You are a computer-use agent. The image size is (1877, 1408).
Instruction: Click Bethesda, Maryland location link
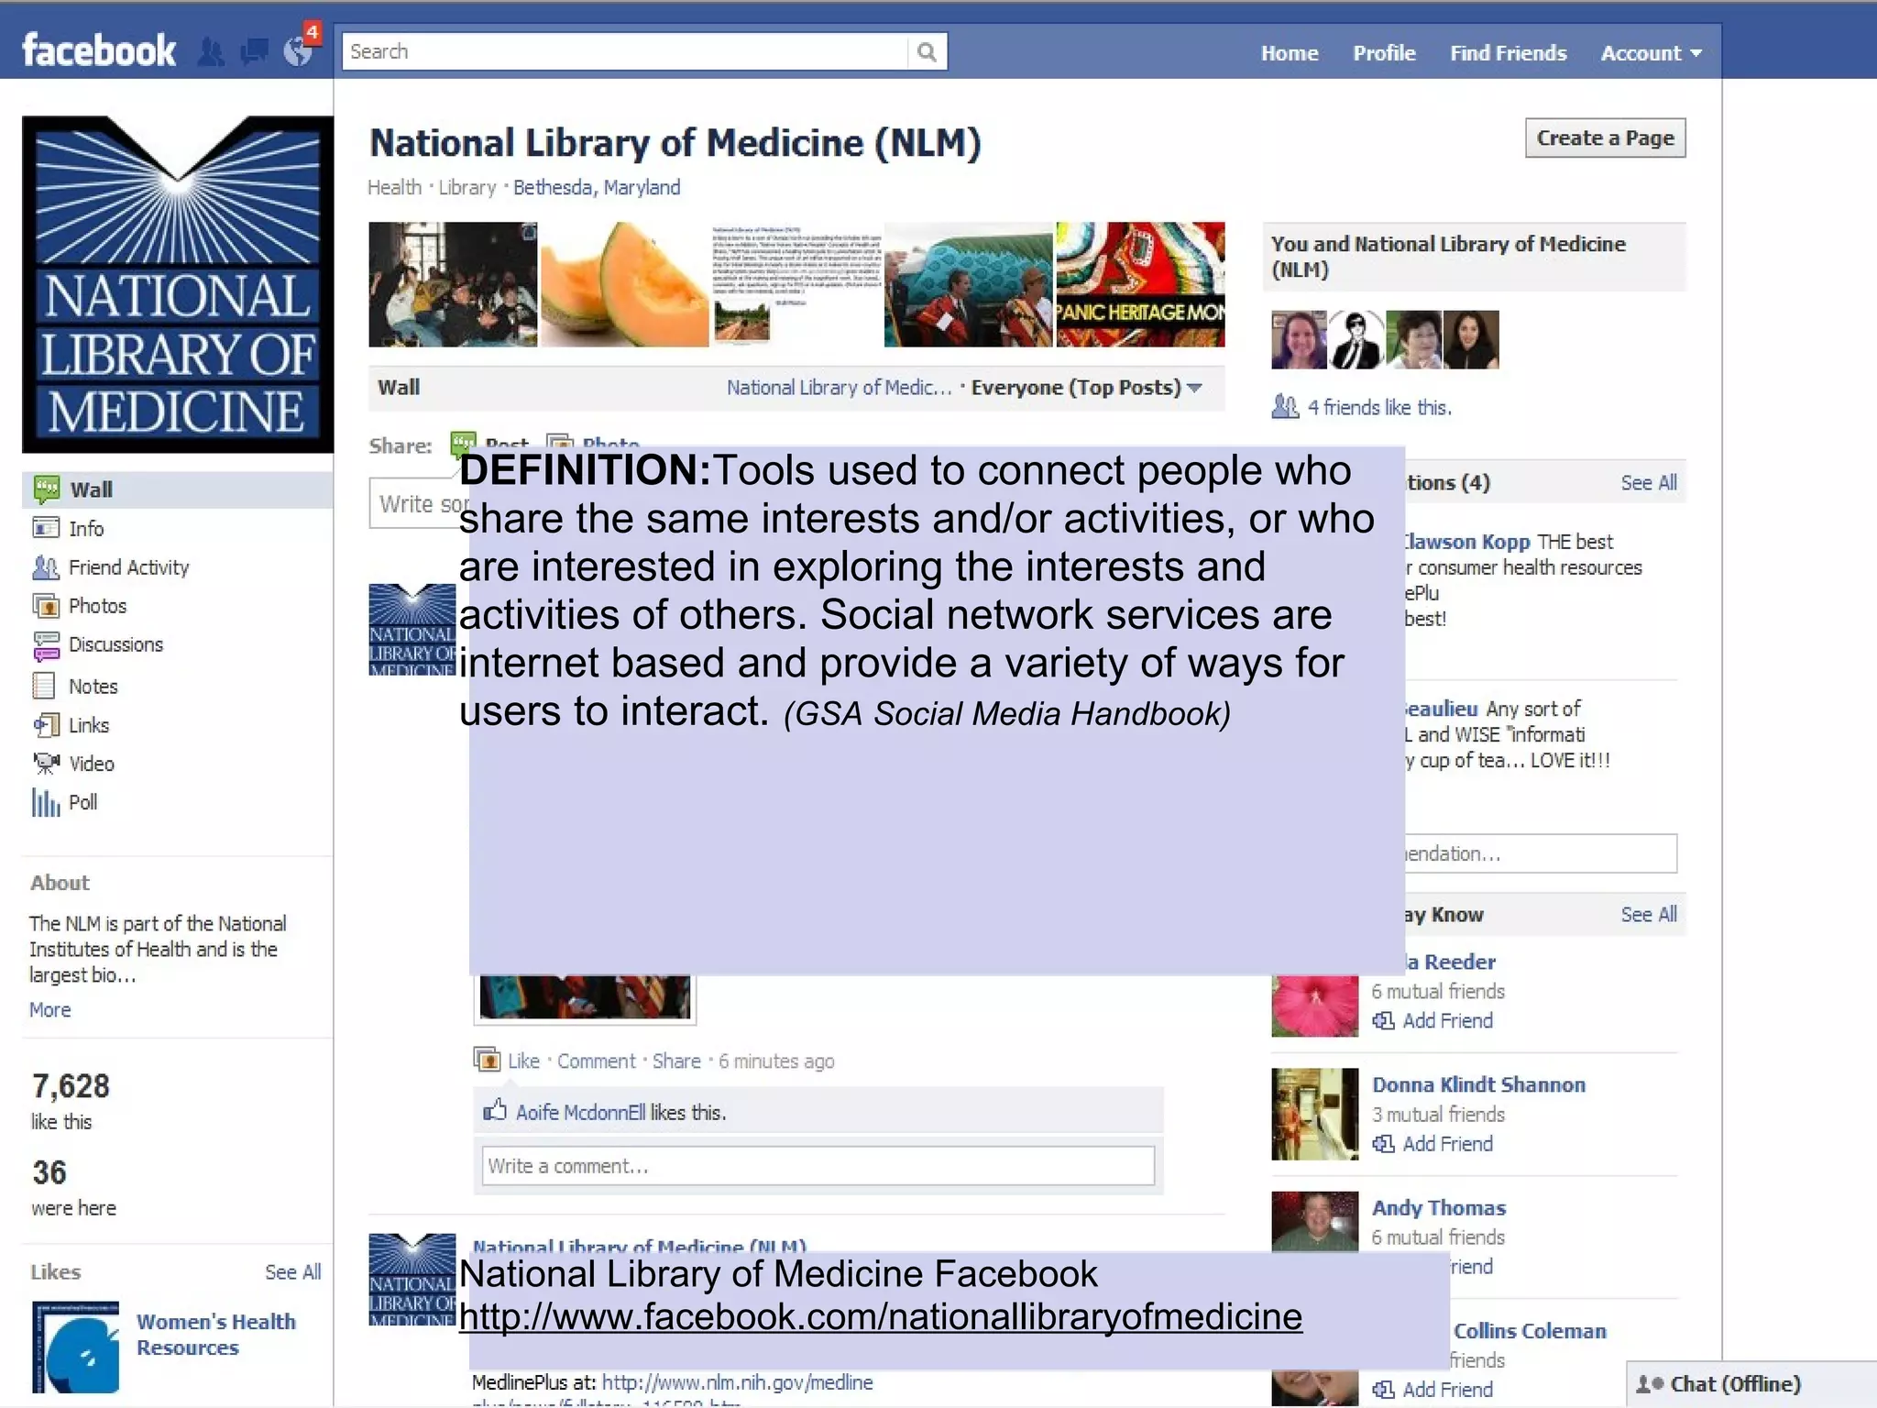(597, 187)
